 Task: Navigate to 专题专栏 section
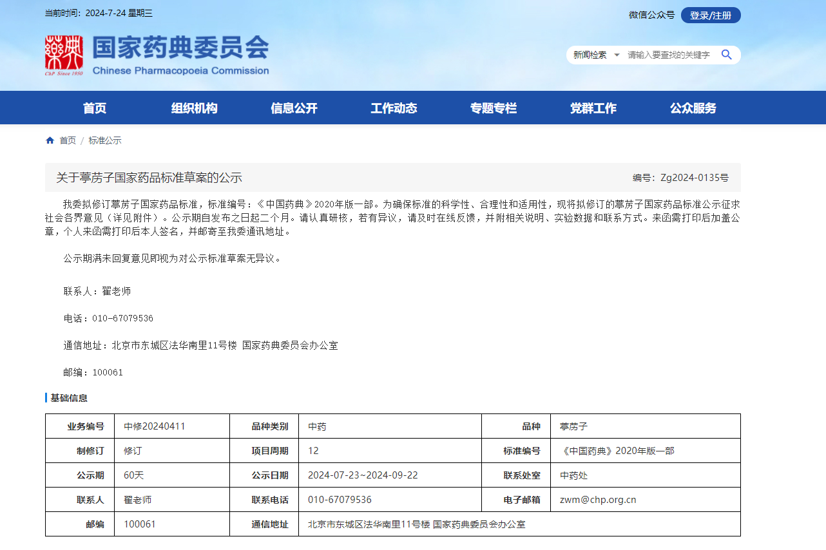(493, 108)
